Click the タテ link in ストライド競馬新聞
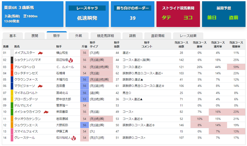Viewport: 247px width, 146px height. click(x=166, y=18)
